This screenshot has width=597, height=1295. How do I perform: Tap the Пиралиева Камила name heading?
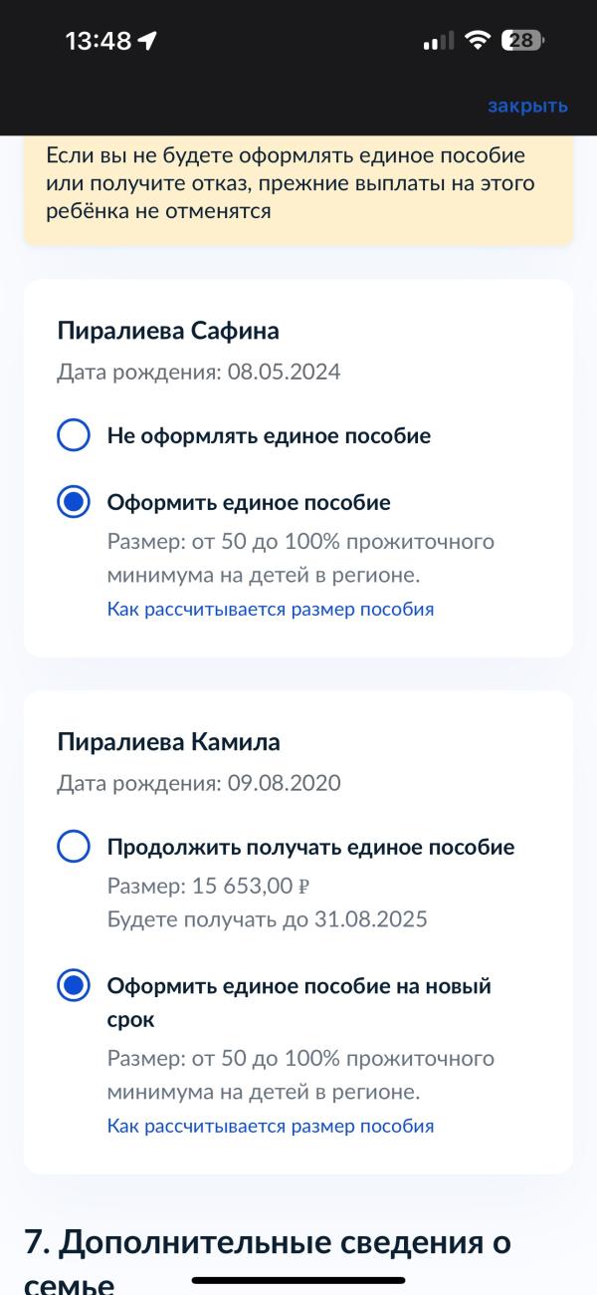[x=169, y=742]
